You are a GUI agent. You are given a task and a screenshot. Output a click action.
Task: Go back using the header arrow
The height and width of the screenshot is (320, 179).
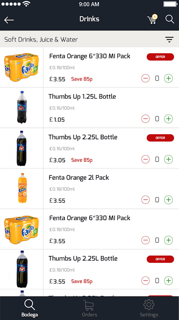click(9, 20)
